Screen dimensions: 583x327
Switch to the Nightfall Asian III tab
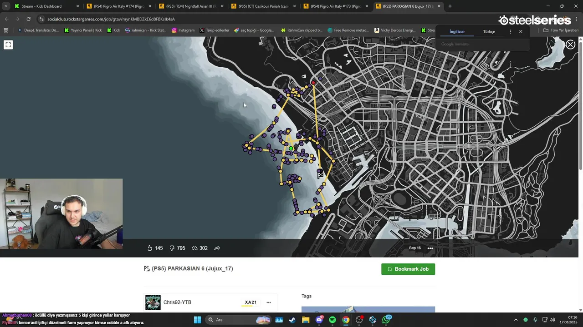click(191, 6)
